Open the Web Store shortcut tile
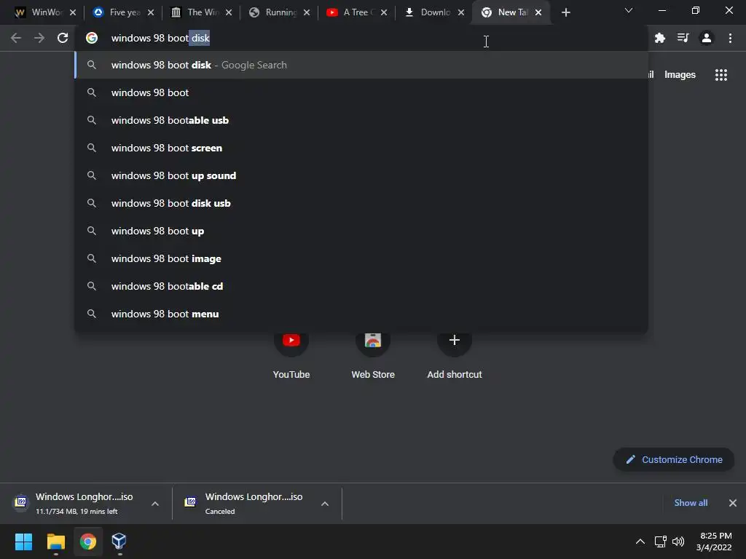 point(373,355)
